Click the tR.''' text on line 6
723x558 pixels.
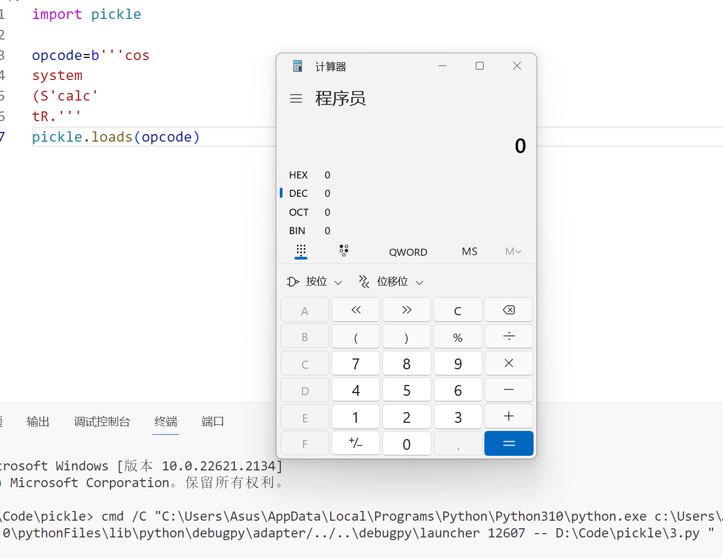coord(56,116)
